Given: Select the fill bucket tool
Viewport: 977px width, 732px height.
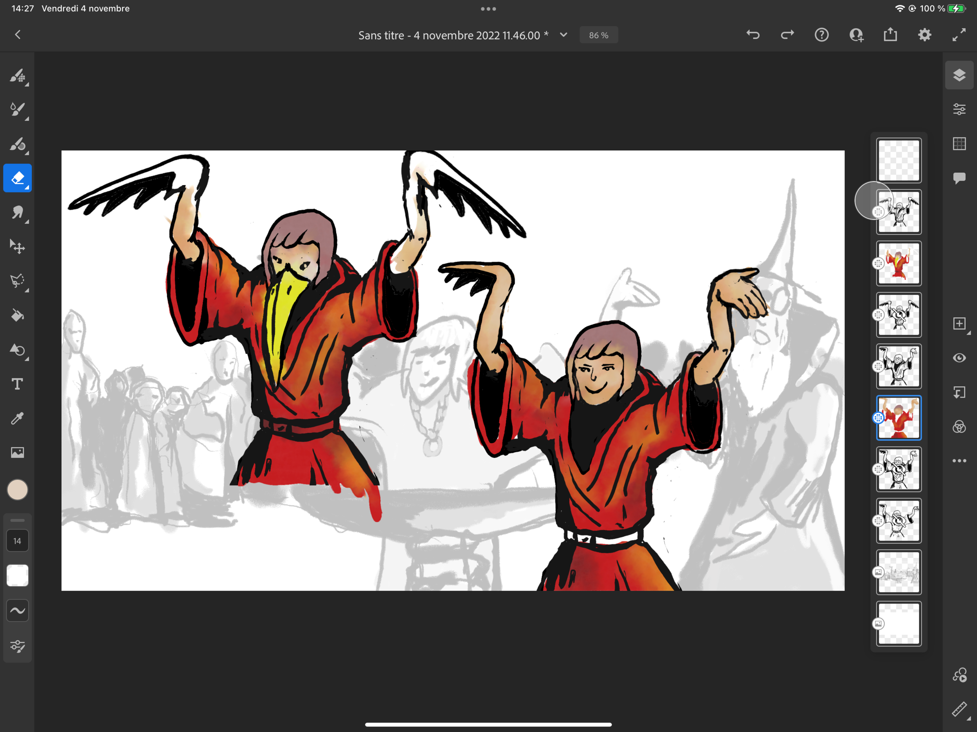Looking at the screenshot, I should click(x=18, y=315).
